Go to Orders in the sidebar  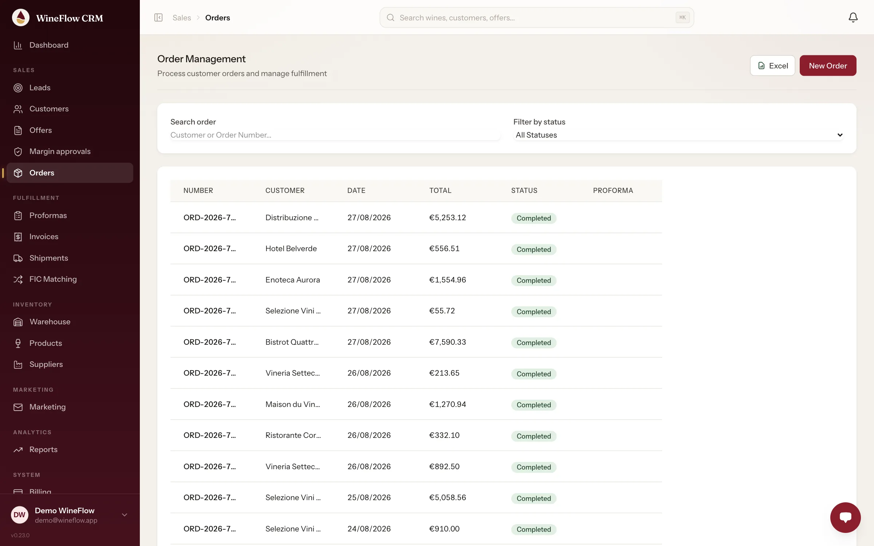70,173
